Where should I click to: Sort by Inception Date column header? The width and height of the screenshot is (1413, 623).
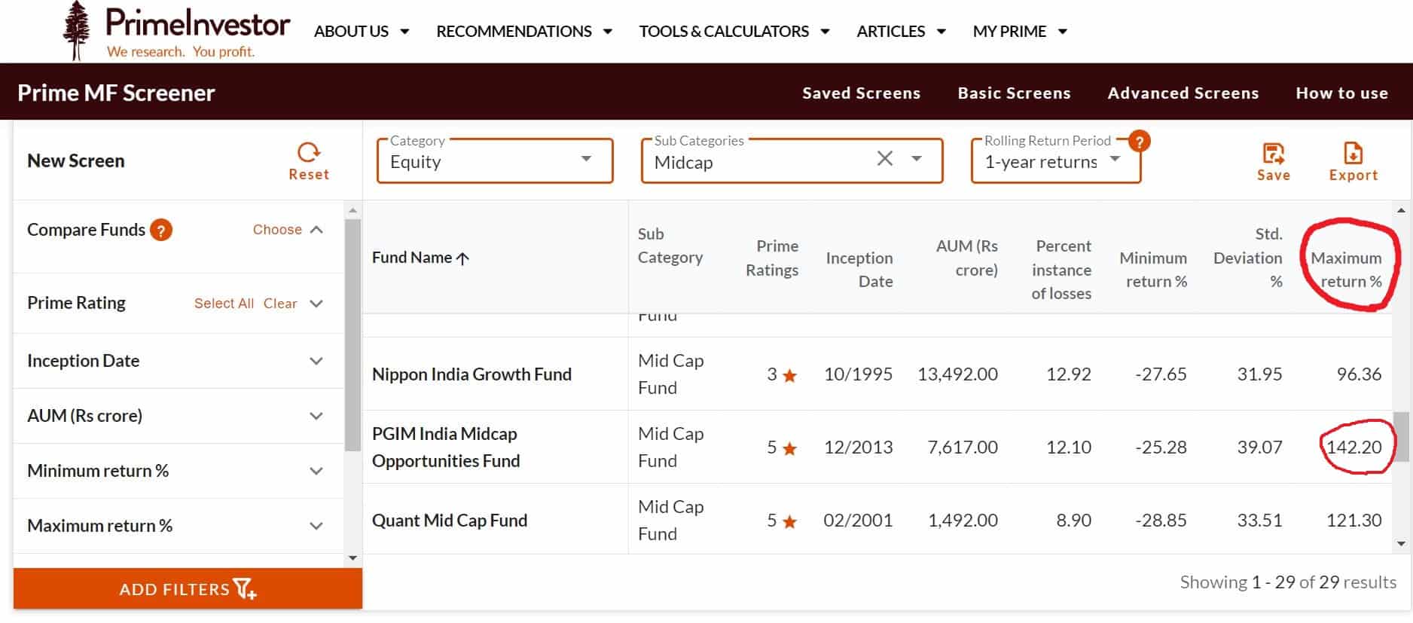[859, 270]
